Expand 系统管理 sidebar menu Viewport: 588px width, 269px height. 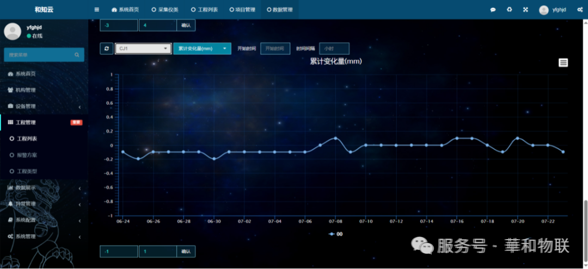tap(44, 236)
